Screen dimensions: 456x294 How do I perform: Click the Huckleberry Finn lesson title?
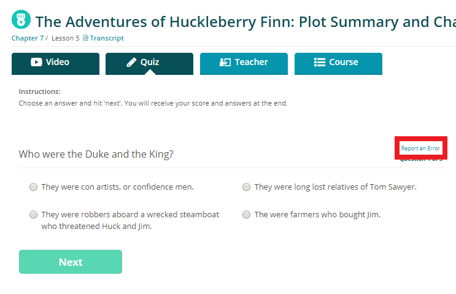[245, 21]
